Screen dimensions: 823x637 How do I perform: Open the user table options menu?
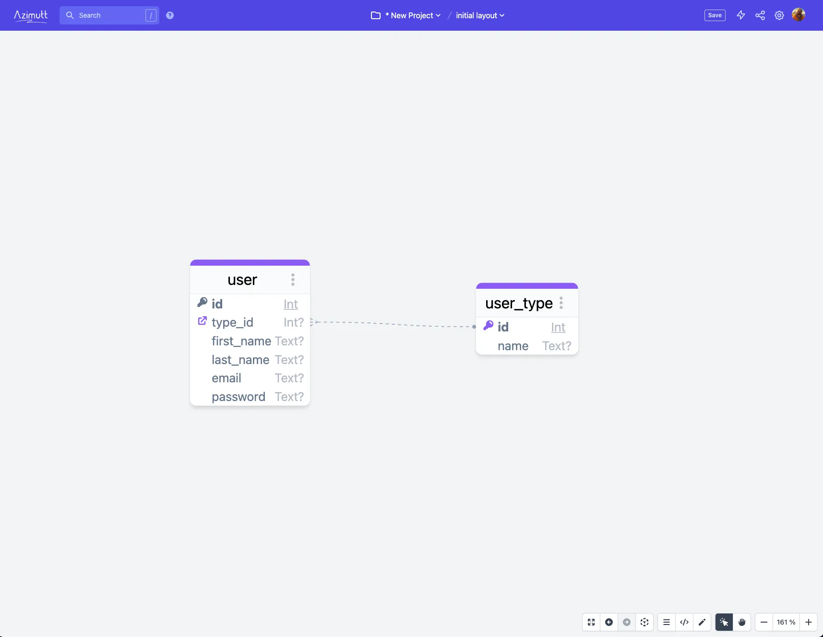point(293,280)
